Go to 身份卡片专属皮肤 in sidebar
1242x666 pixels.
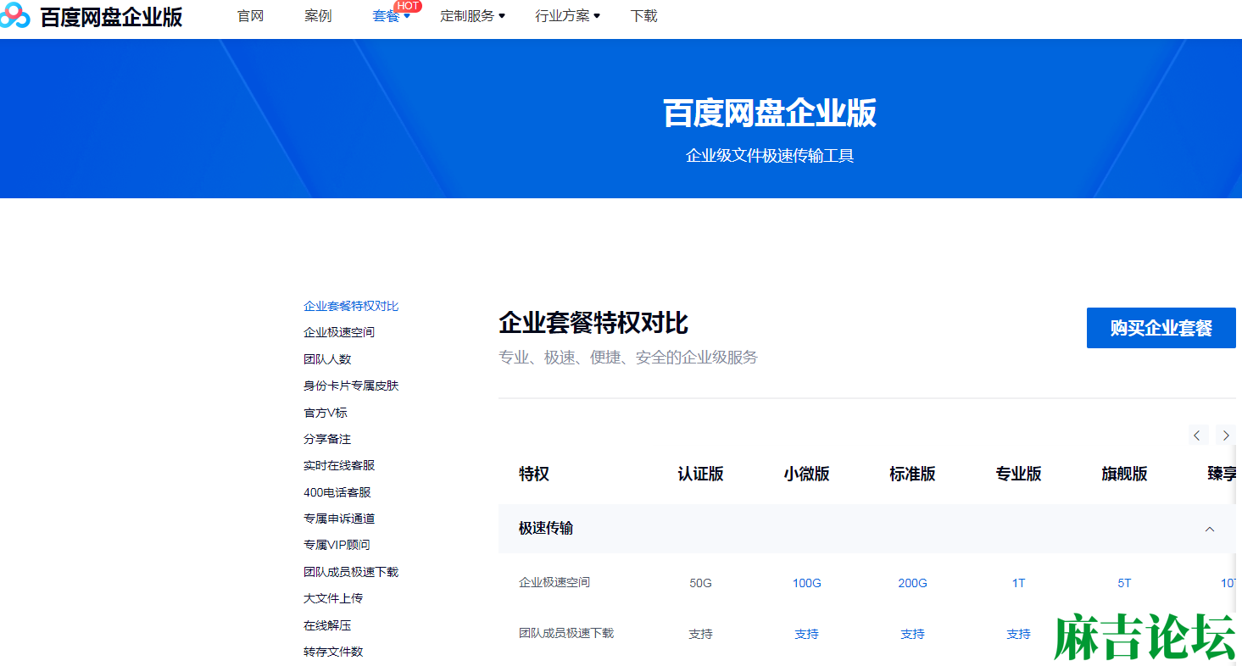pyautogui.click(x=351, y=386)
